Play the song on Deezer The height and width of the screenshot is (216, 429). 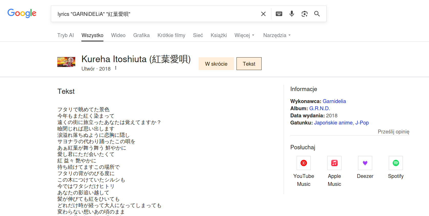coord(365,163)
